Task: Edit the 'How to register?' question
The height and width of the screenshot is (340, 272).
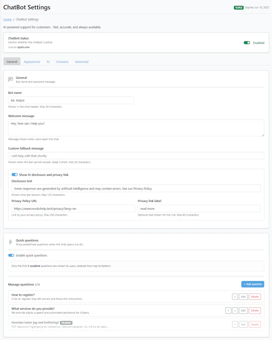Action: tap(243, 297)
